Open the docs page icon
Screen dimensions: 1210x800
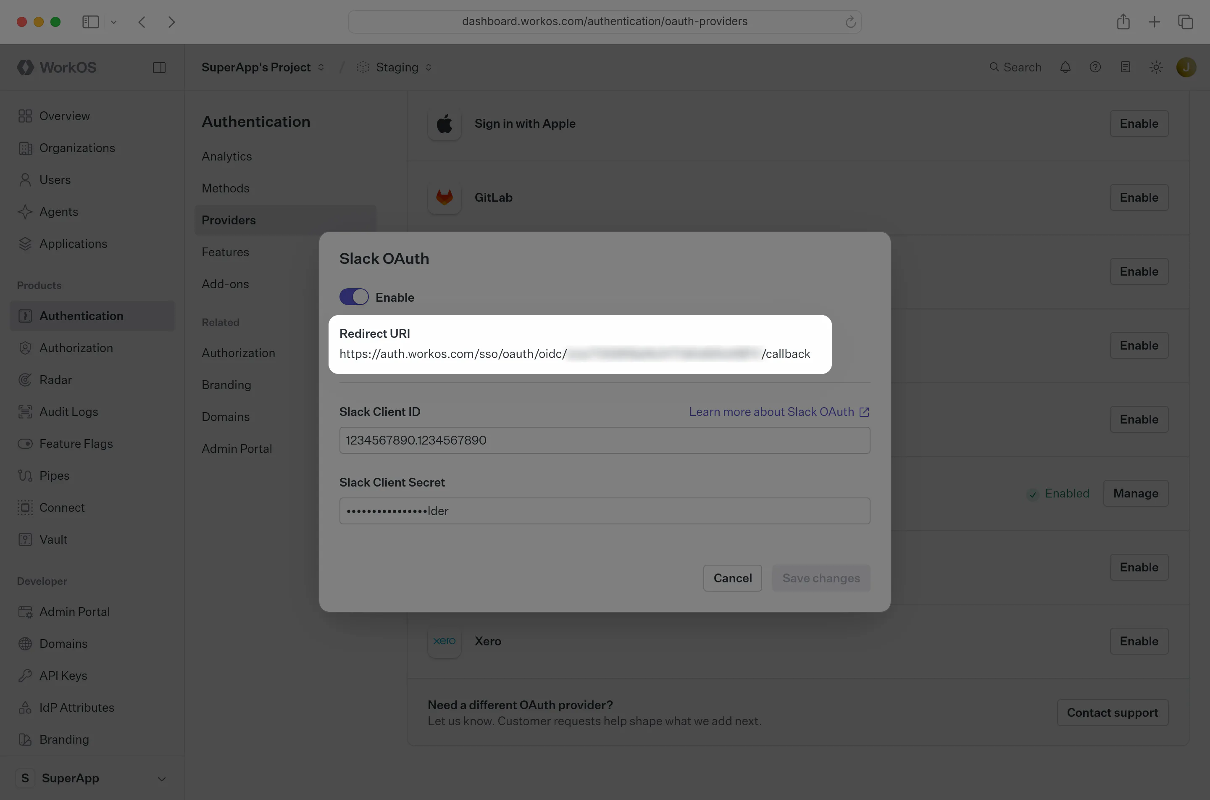[1125, 67]
